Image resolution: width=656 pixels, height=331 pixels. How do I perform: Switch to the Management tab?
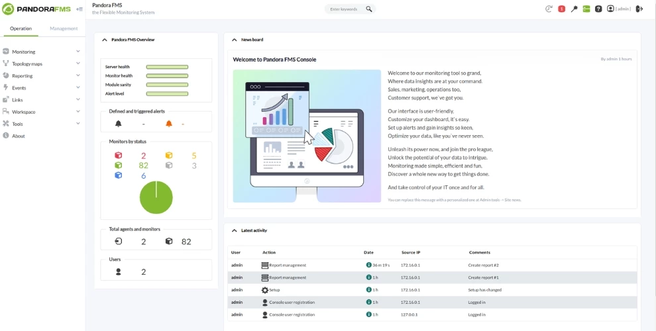tap(64, 28)
